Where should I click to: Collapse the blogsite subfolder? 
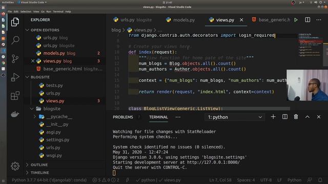coord(32,109)
